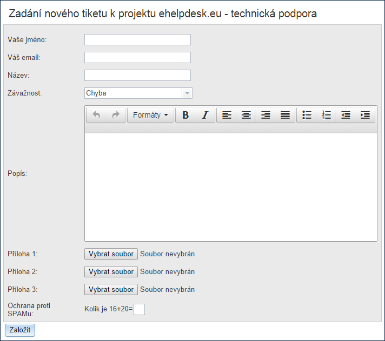Screen dimensions: 385x341
Task: Insert a bulleted list
Action: pos(307,115)
